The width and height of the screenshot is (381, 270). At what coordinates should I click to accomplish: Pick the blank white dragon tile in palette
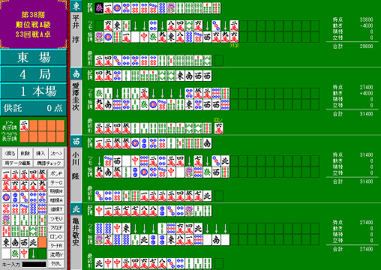[6, 253]
